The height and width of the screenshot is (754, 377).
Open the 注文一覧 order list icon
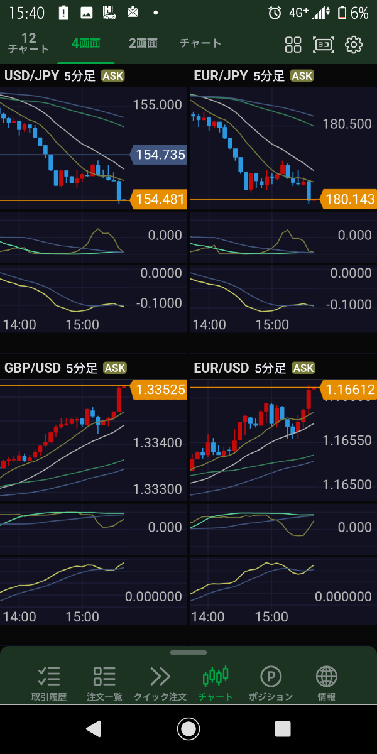click(104, 684)
